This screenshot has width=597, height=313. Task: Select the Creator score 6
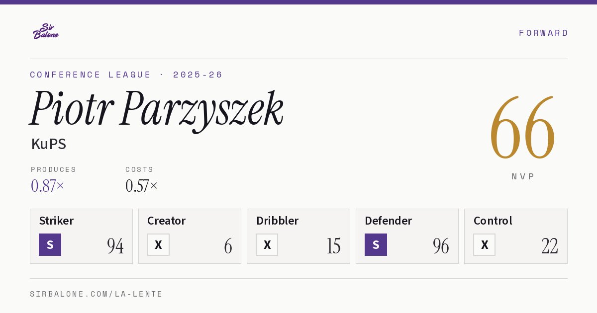(x=228, y=246)
